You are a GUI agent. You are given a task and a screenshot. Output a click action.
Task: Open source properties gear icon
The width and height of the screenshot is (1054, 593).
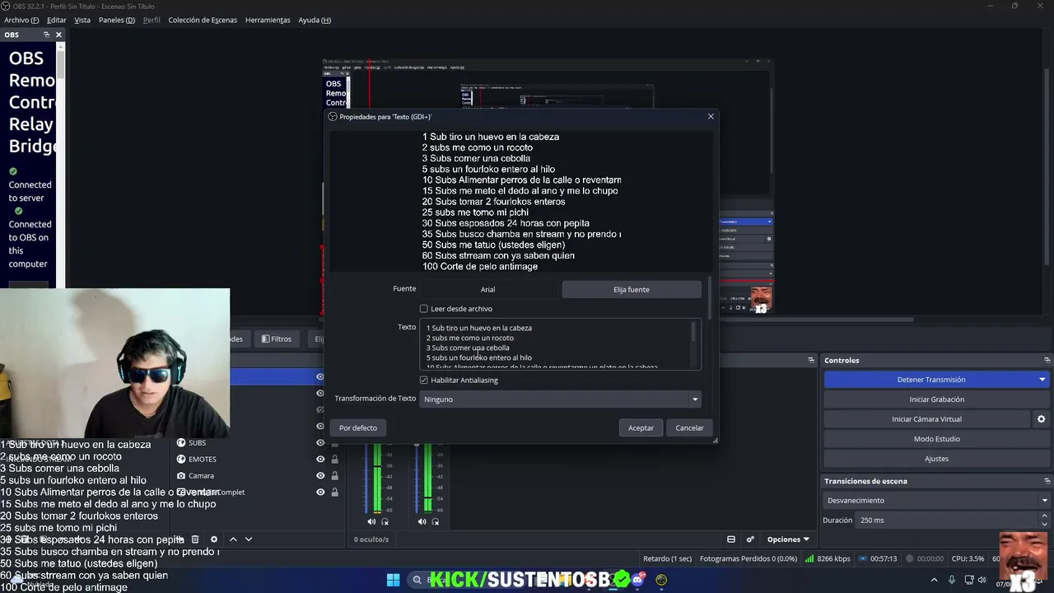pos(214,539)
